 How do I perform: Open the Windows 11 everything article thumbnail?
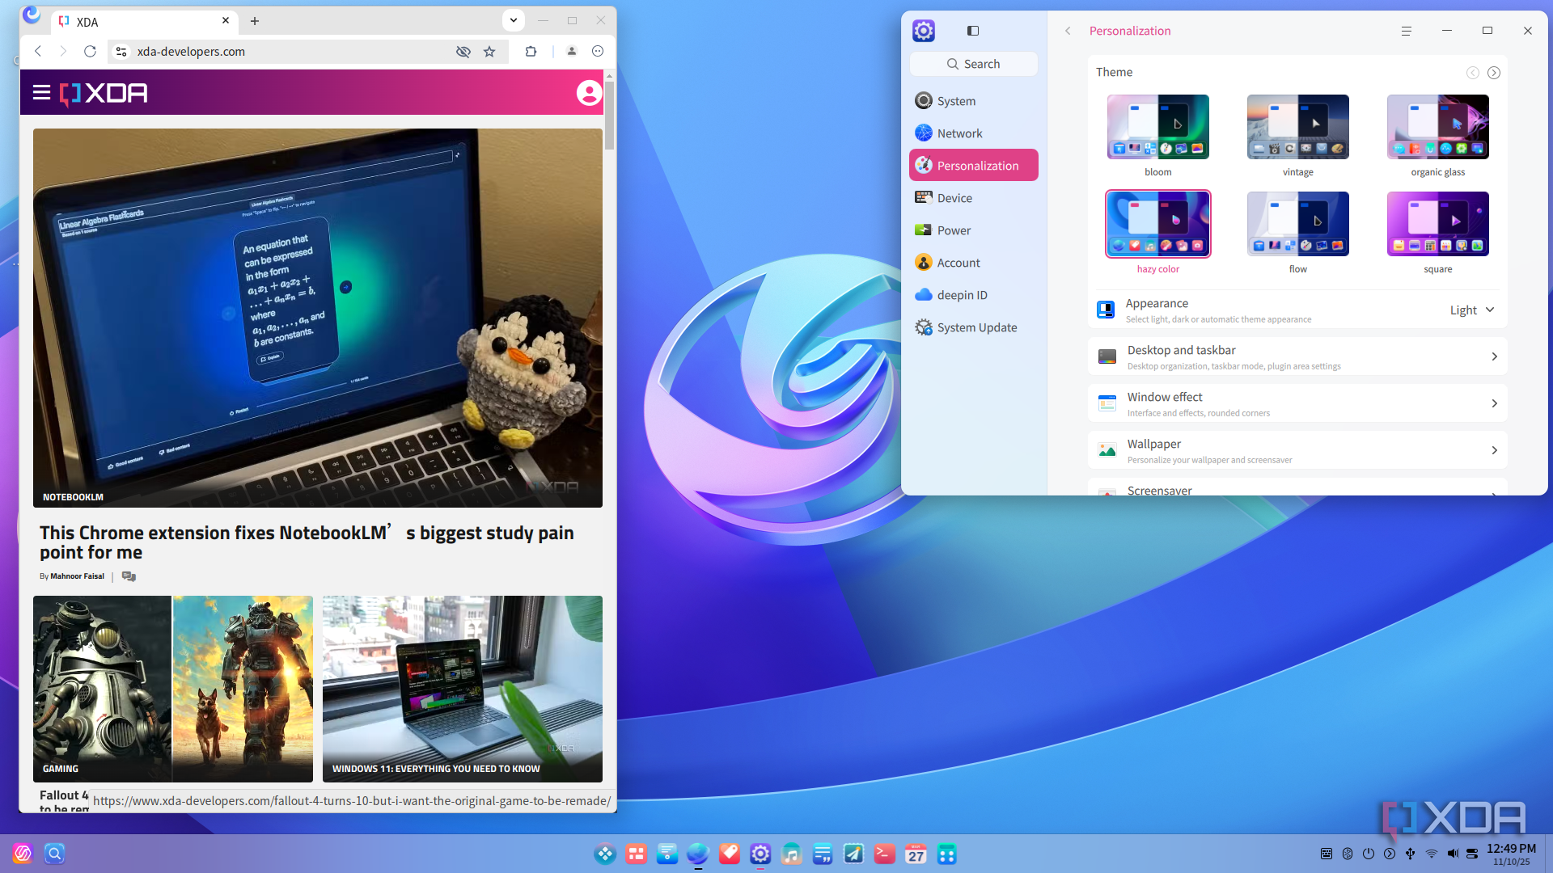tap(462, 689)
